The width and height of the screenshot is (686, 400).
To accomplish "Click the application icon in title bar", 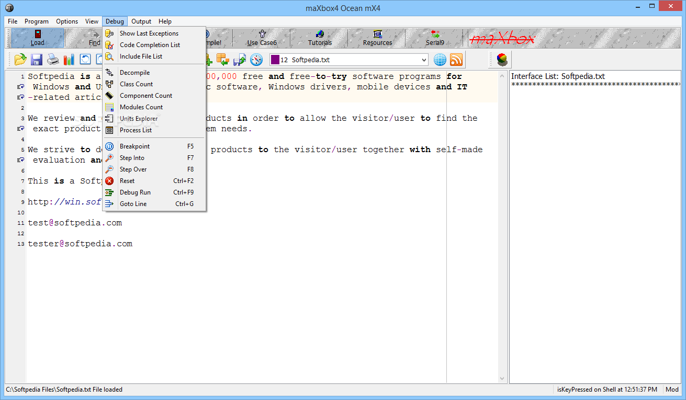I will click(10, 8).
